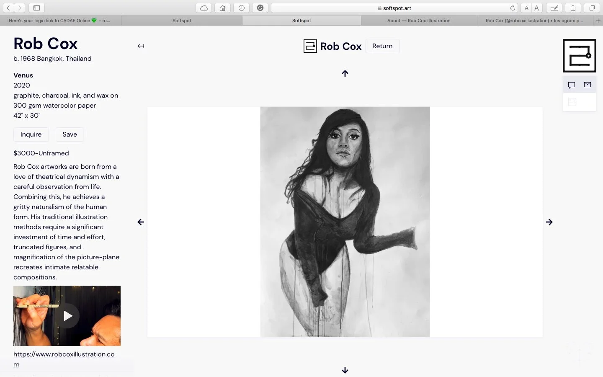The width and height of the screenshot is (603, 377).
Task: Select the active Softspot tab
Action: coord(301,21)
